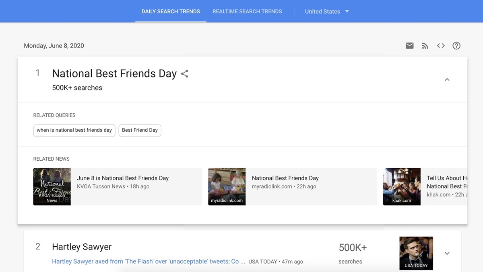Open the myradiolink.com National Best Friends Day article
This screenshot has width=483, height=272.
[285, 178]
